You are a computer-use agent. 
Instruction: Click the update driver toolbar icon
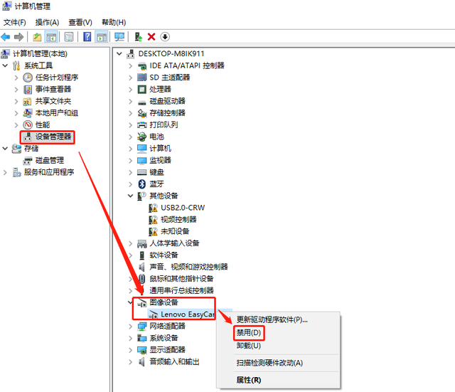(x=139, y=37)
